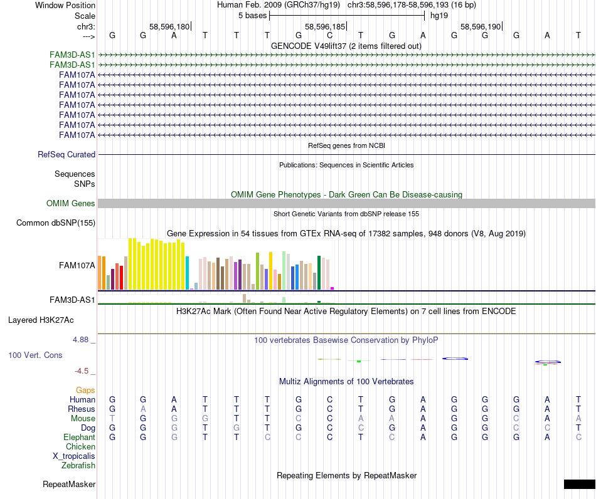The height and width of the screenshot is (499, 596).
Task: Open Short Genetic Variants from dbSNP release 155
Action: point(346,214)
